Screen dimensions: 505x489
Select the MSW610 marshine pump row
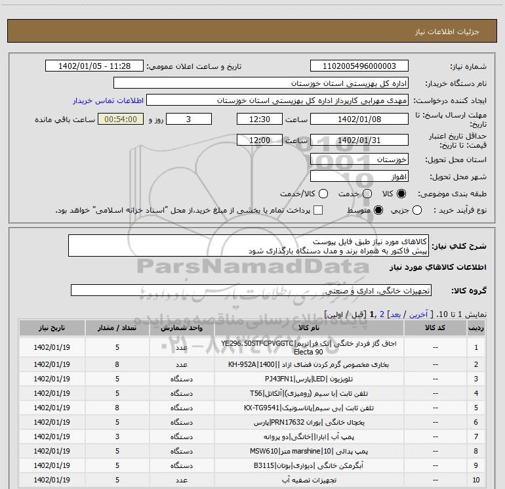[x=253, y=451]
